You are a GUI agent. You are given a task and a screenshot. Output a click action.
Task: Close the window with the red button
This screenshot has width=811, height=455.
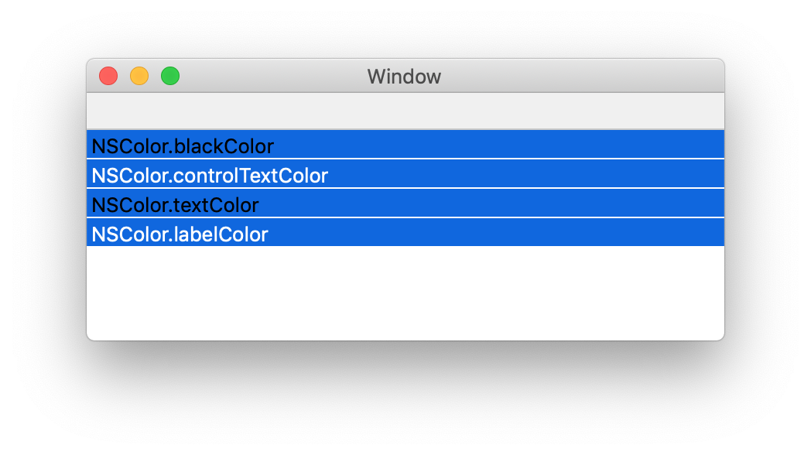tap(108, 76)
